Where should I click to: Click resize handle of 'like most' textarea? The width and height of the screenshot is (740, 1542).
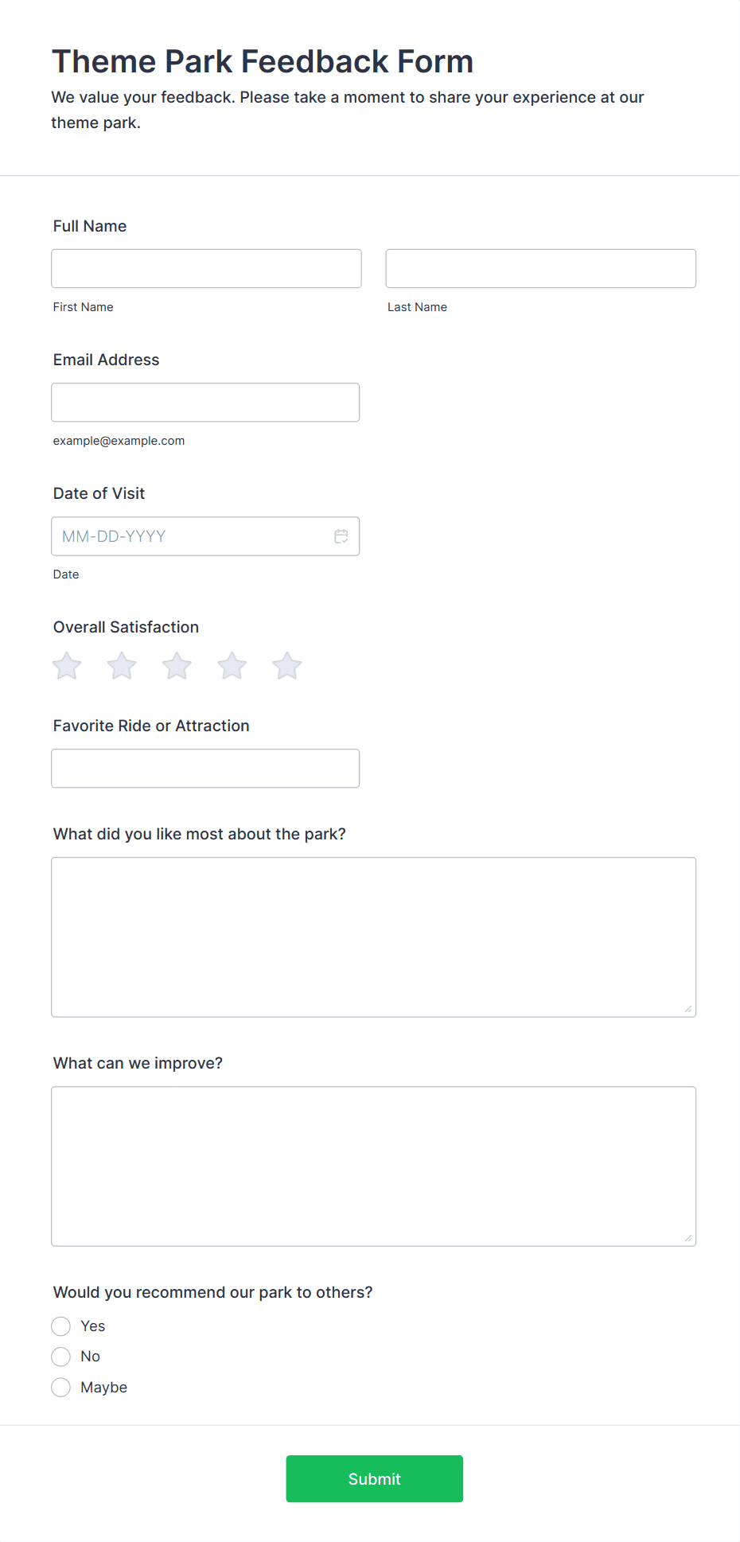pyautogui.click(x=688, y=1009)
